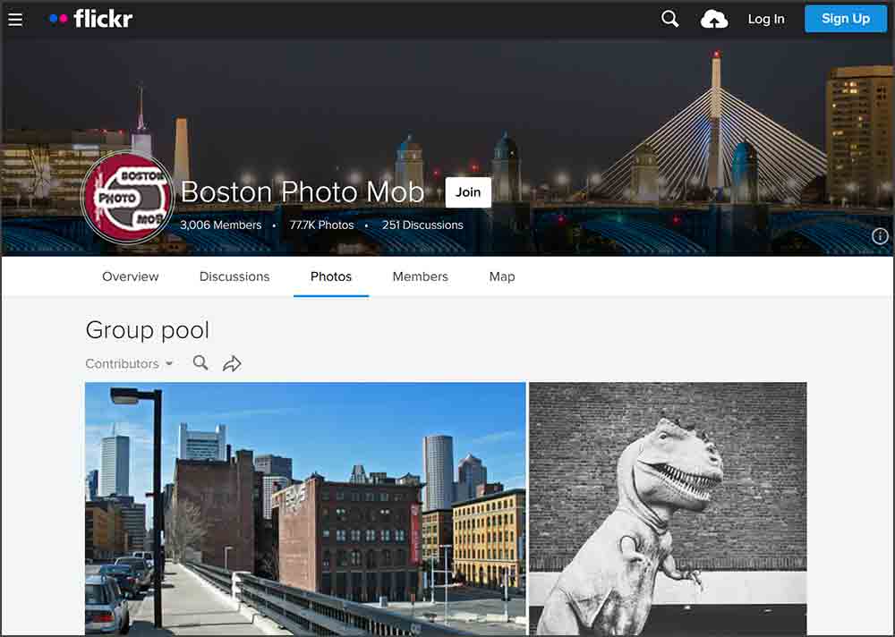Search the group pool with magnifier icon
The image size is (895, 637).
pyautogui.click(x=200, y=363)
